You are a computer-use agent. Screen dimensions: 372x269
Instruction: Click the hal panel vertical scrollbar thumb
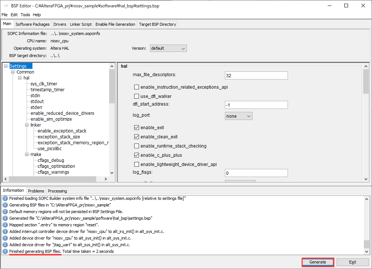point(366,81)
